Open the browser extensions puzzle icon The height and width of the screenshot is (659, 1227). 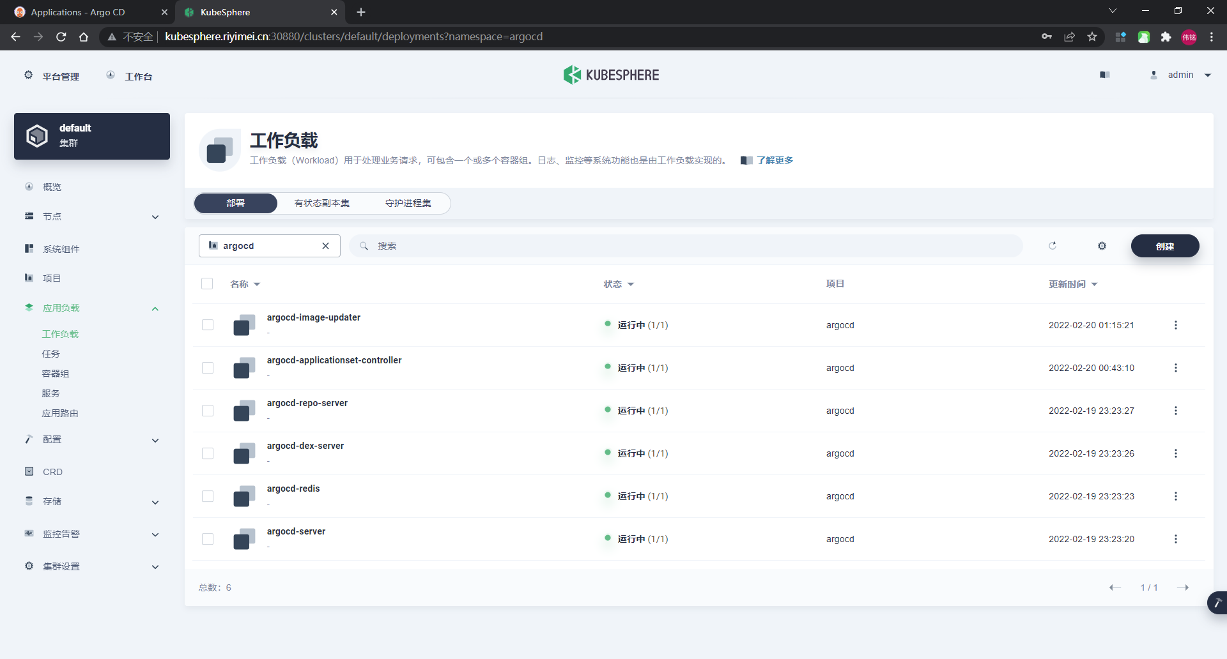1166,37
